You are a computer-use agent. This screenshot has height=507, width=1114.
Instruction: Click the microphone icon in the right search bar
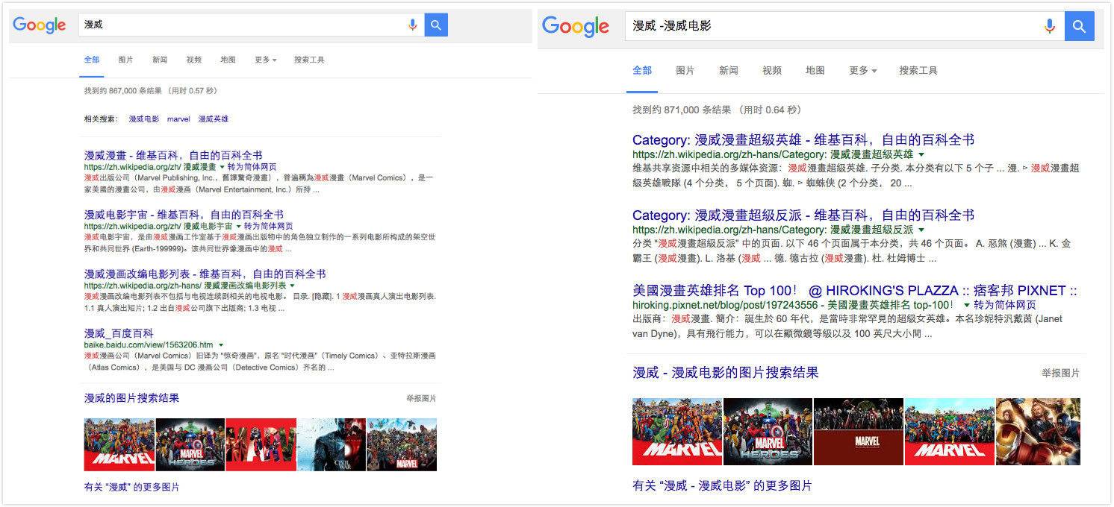click(1050, 26)
